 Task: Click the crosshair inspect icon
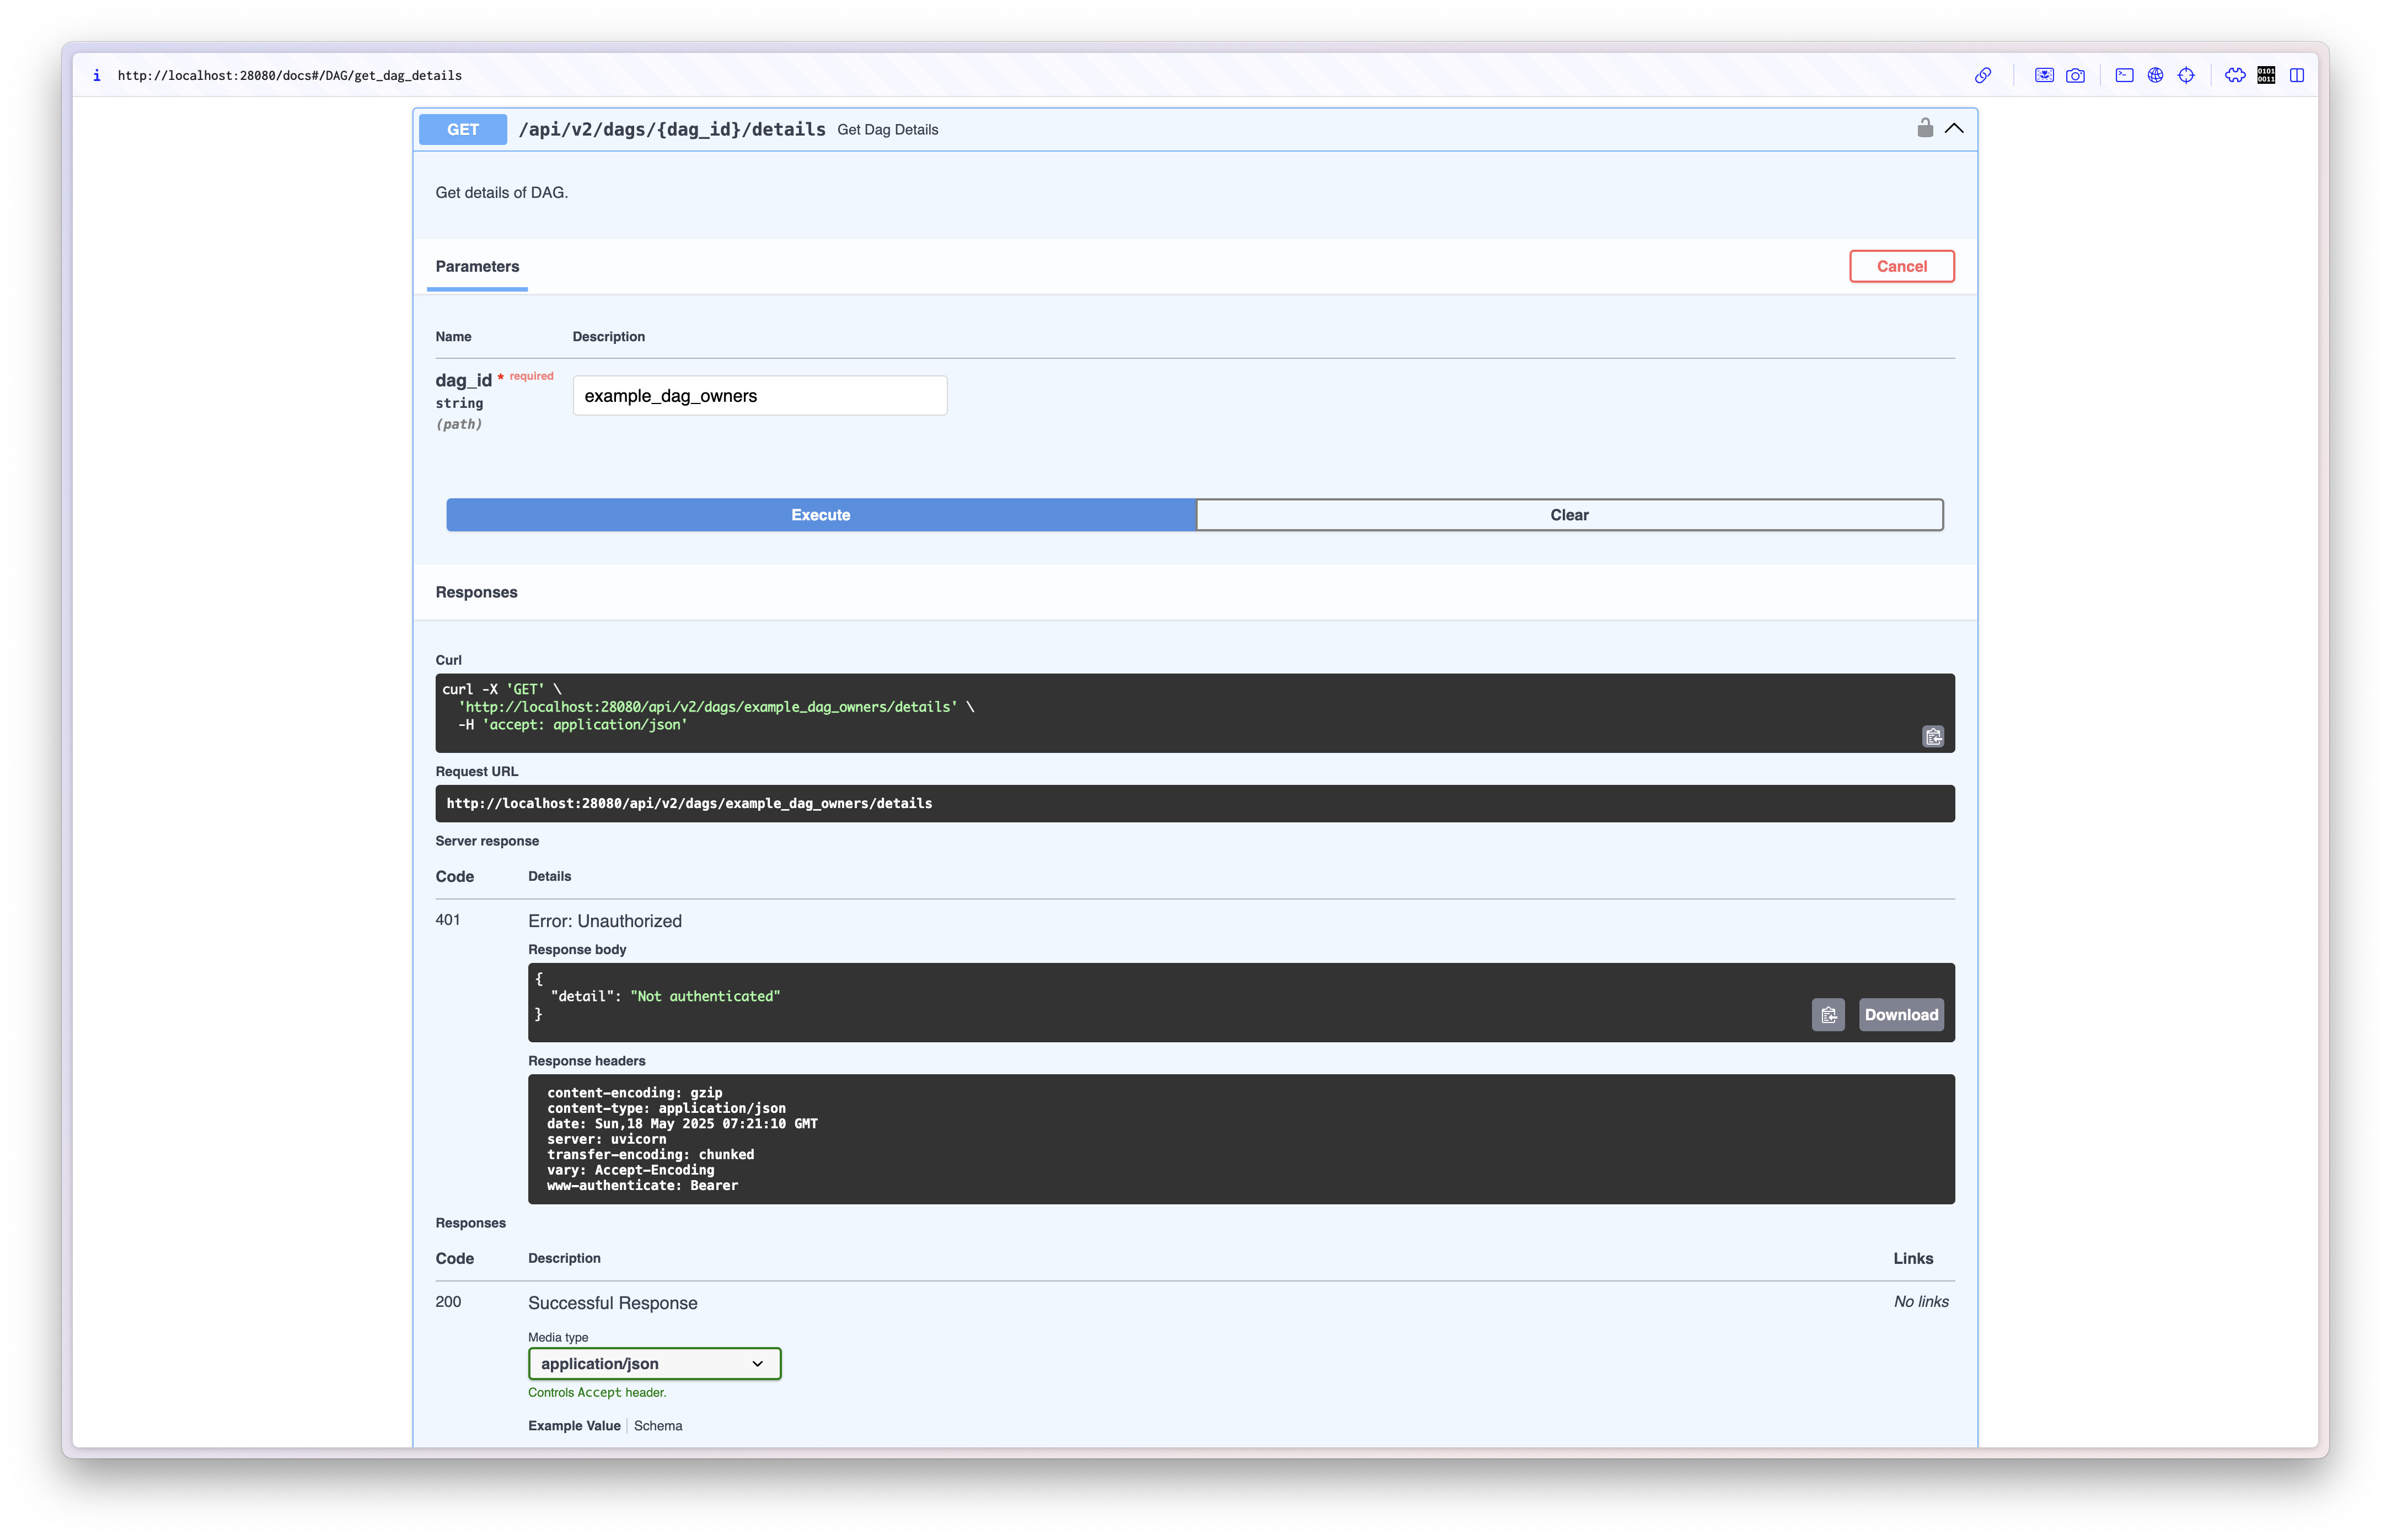(x=2186, y=75)
